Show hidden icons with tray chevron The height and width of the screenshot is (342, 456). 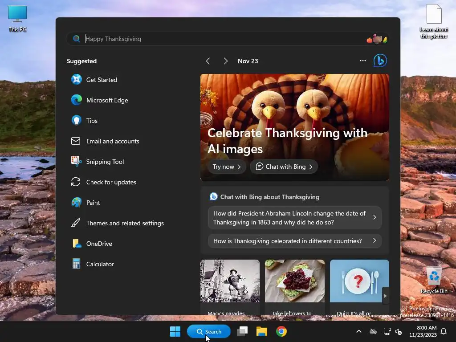(359, 331)
